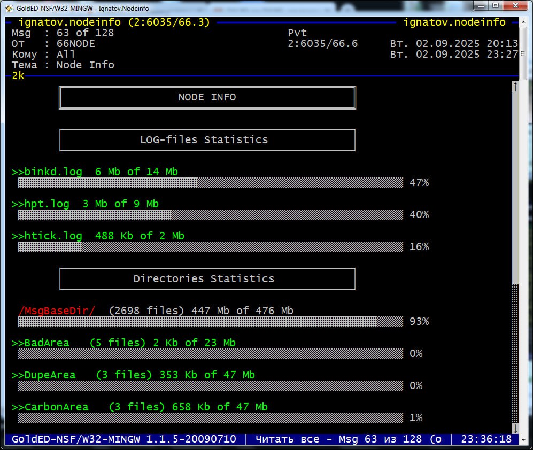The image size is (533, 450).
Task: Click the message scroll down arrow
Action: pyautogui.click(x=515, y=428)
